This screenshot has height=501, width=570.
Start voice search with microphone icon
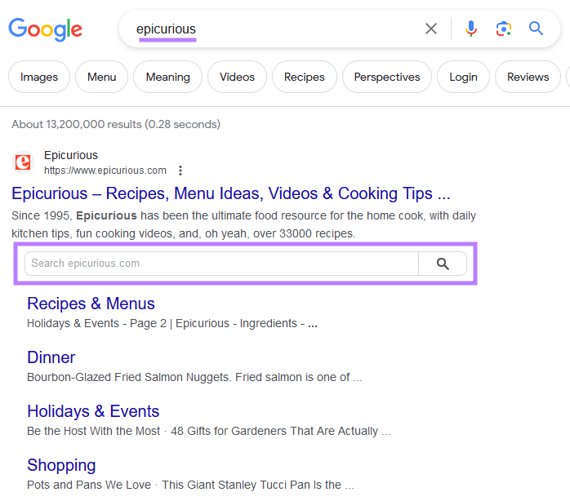[x=471, y=29]
